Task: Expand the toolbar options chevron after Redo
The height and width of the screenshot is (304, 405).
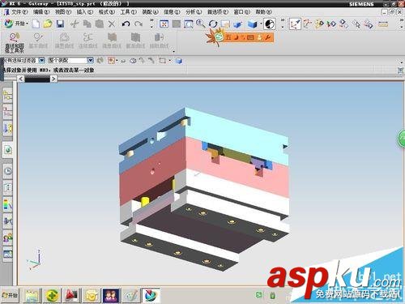Action: coord(151,24)
